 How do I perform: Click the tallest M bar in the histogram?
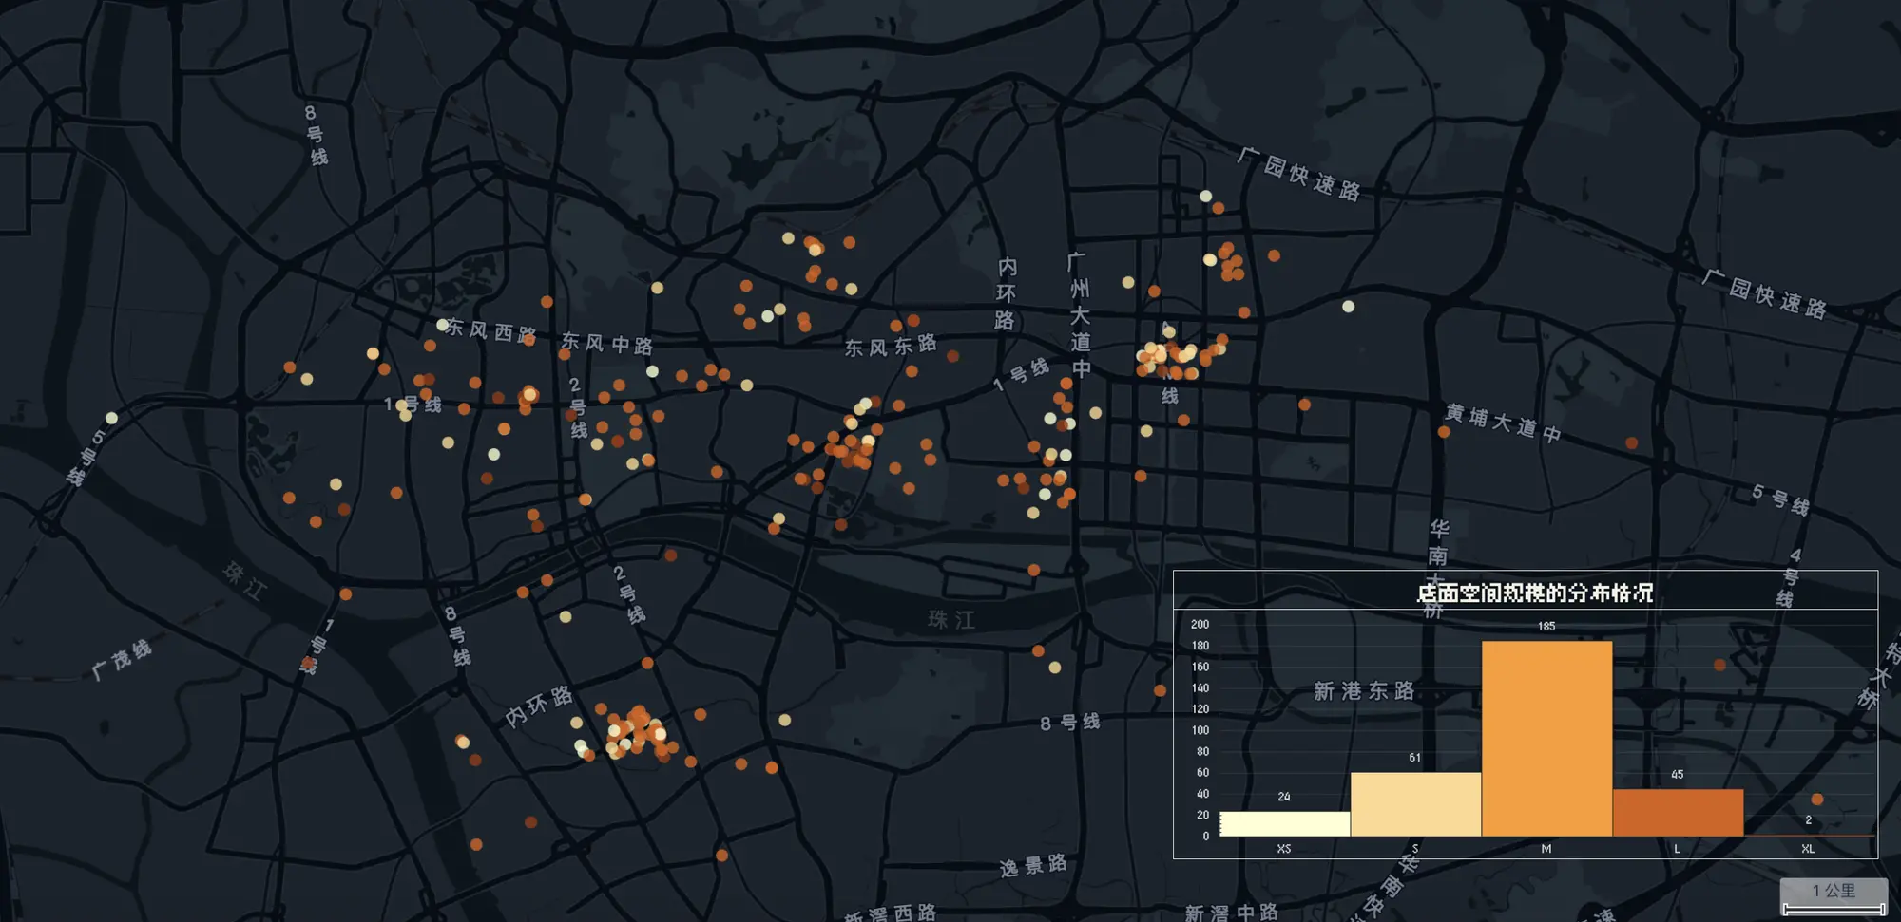click(x=1546, y=739)
